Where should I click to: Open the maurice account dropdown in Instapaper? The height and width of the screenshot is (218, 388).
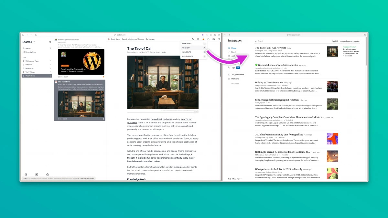350,41
